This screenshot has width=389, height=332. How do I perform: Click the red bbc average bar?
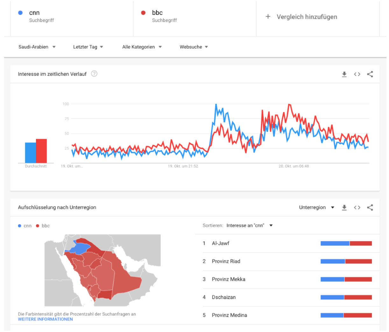tap(41, 151)
